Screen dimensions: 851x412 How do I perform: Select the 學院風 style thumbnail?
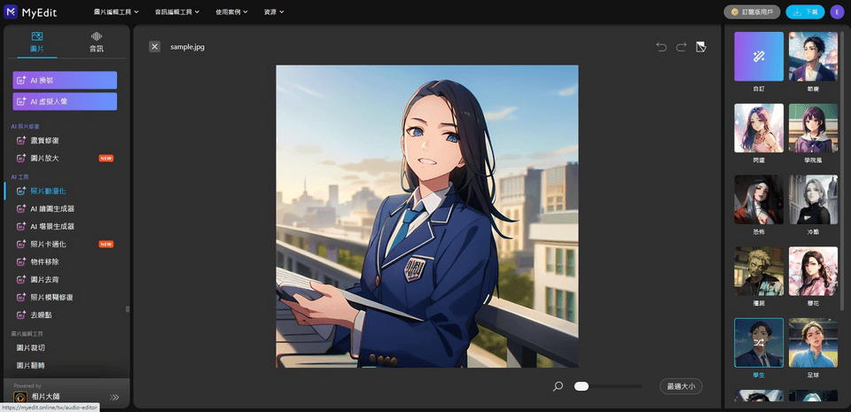(x=813, y=128)
